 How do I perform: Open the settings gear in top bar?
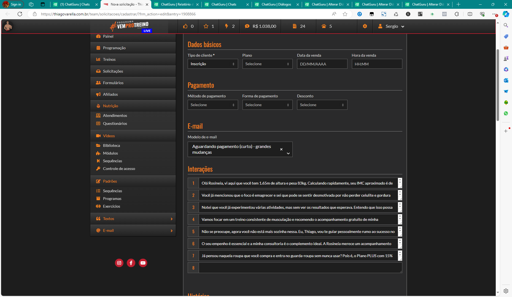365,26
